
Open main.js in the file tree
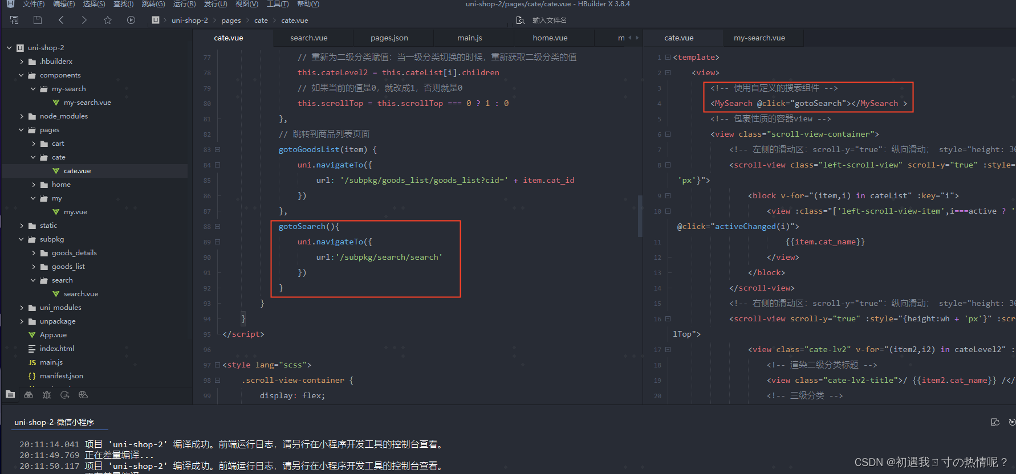point(51,362)
